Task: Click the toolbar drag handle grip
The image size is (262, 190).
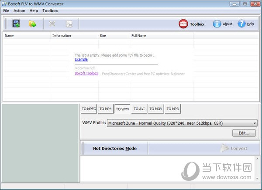Action: (x=6, y=24)
